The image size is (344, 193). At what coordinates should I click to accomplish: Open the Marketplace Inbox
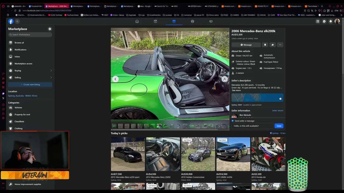30,57
